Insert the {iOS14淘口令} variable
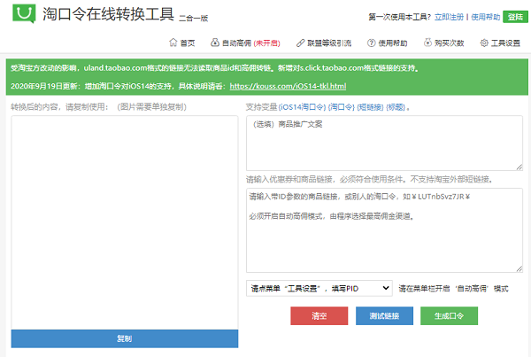 tap(302, 107)
